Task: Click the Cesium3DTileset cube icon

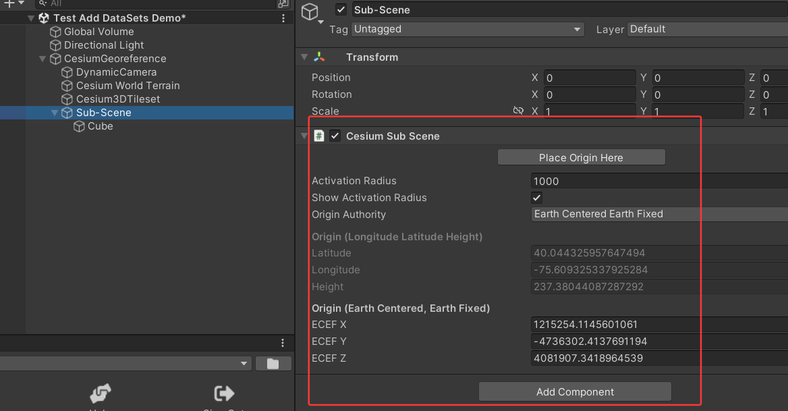Action: 67,99
